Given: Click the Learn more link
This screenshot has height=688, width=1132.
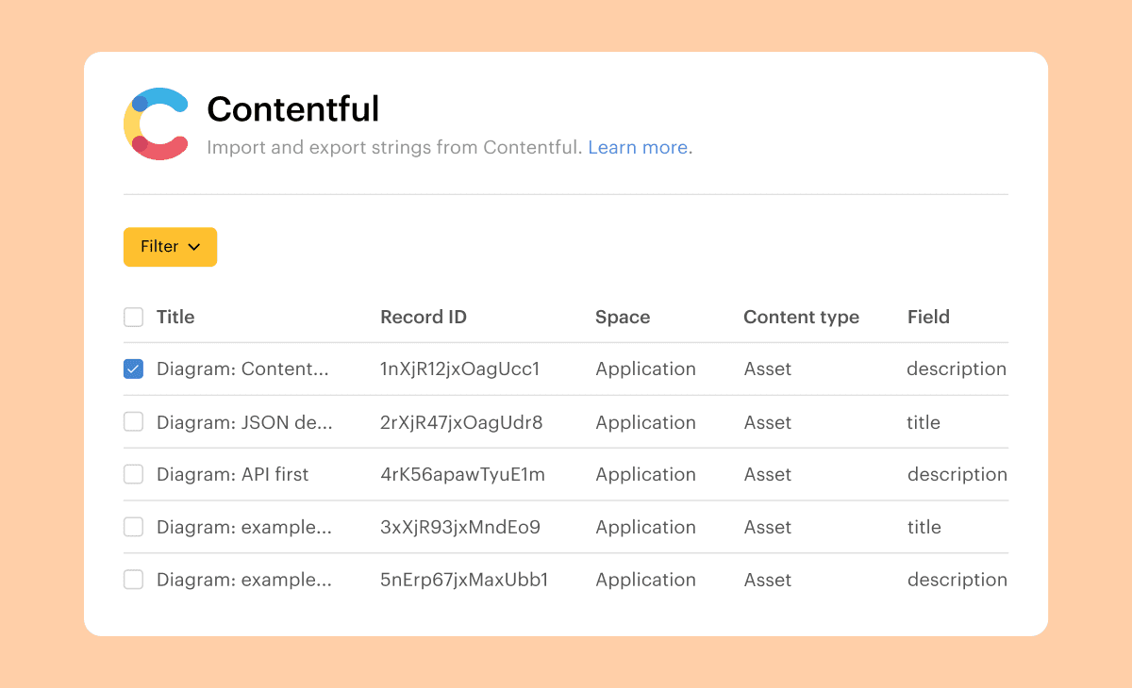Looking at the screenshot, I should (638, 148).
